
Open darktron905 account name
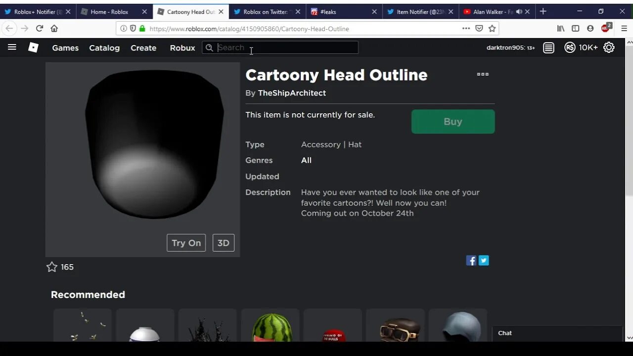[511, 47]
